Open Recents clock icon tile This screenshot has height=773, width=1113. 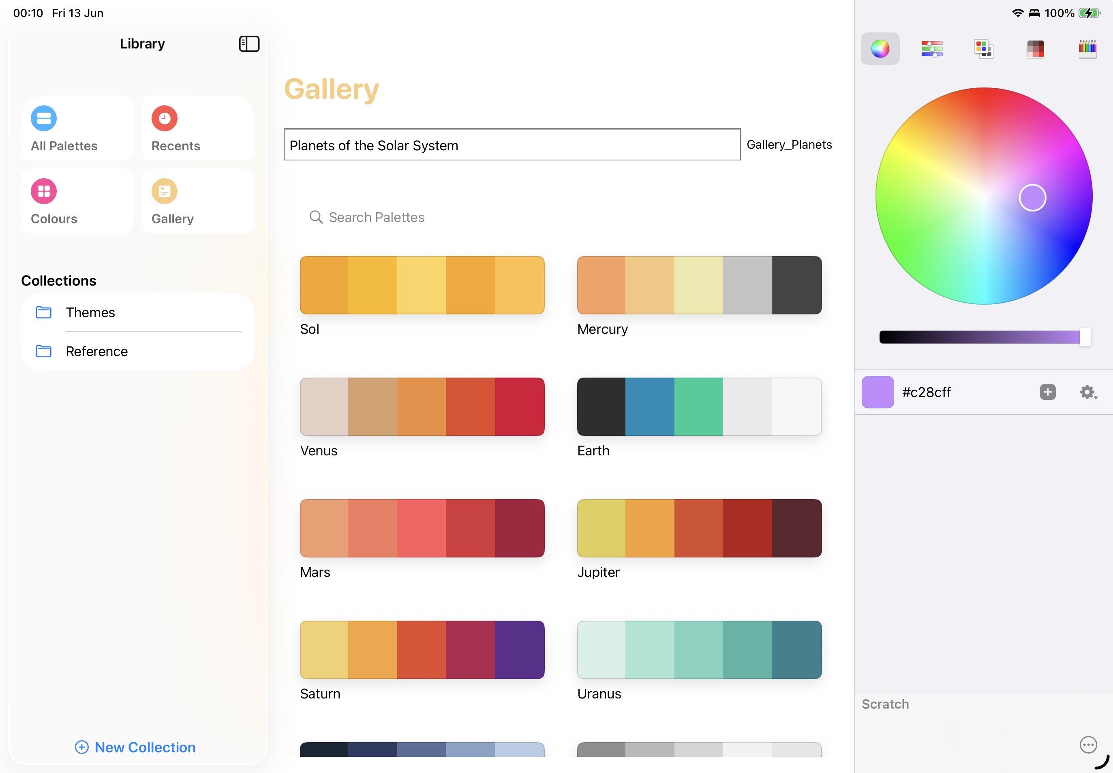click(198, 128)
